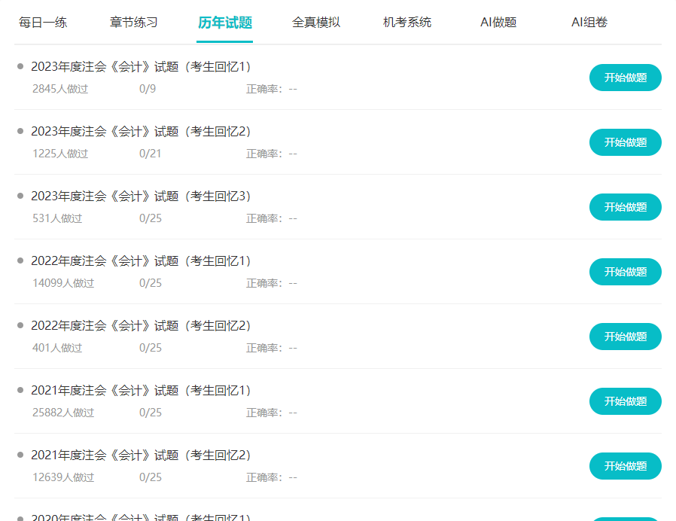Start the 2022 考生回忆2 paper with 开始做题
676x521 pixels.
pyautogui.click(x=625, y=337)
